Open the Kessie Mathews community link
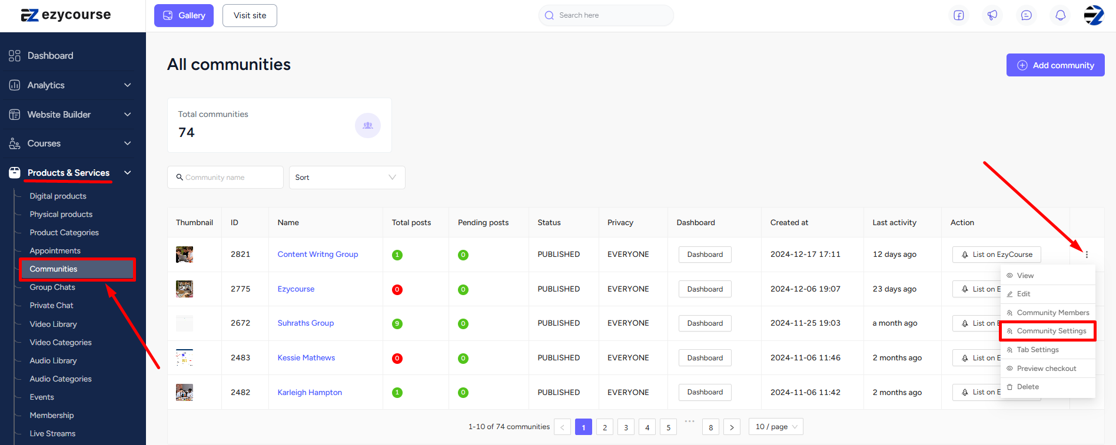 (306, 358)
